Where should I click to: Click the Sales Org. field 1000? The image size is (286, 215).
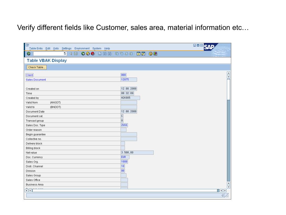click(x=124, y=162)
